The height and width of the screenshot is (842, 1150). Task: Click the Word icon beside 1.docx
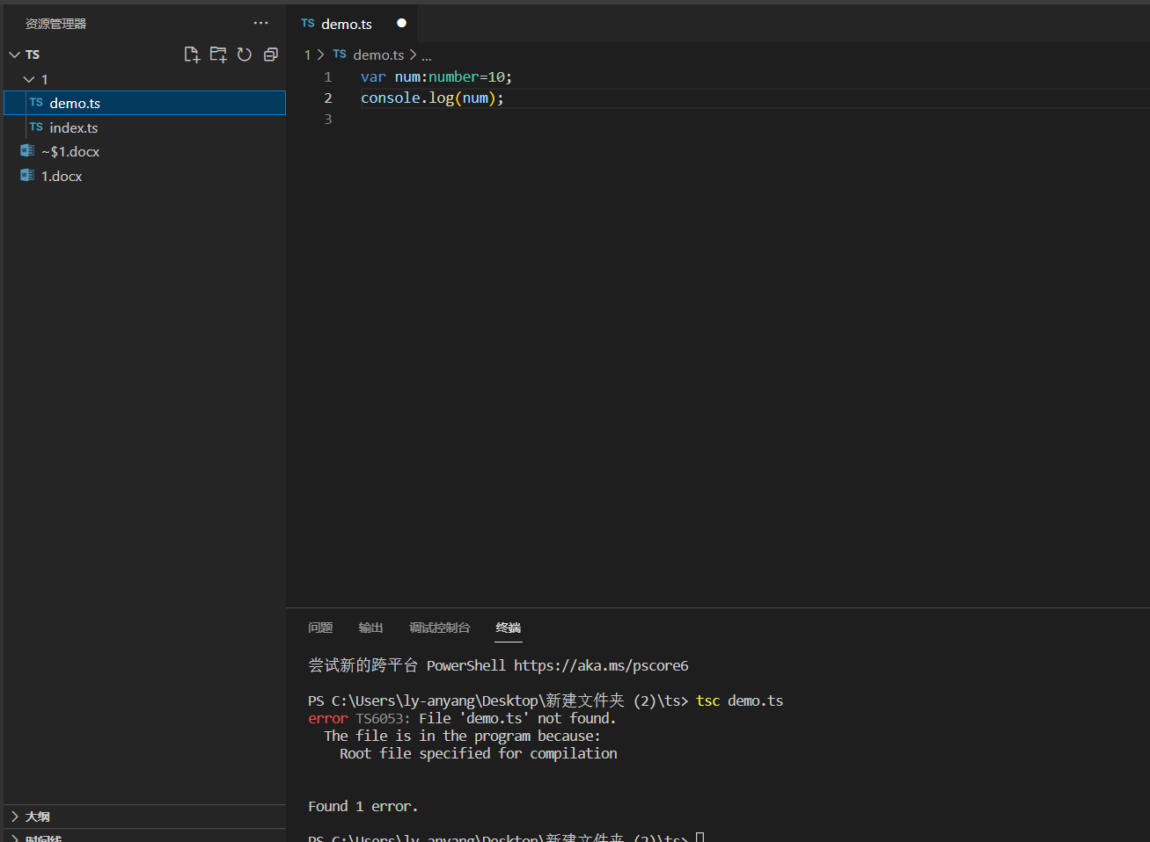coord(27,176)
